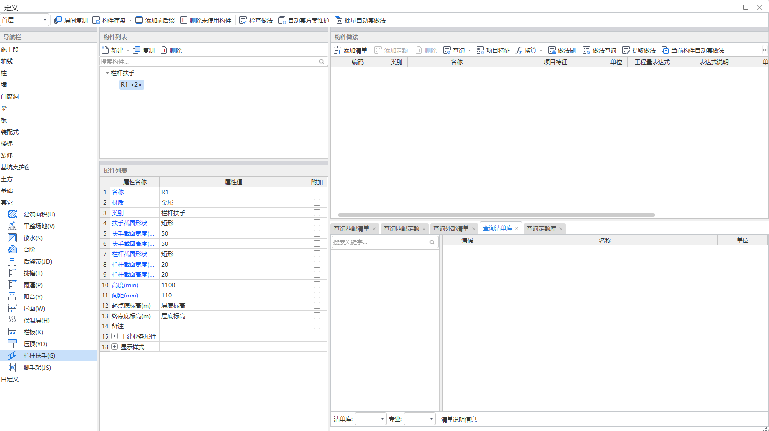769x431 pixels.
Task: Click the 搜索关键字 search field
Action: tap(385, 242)
